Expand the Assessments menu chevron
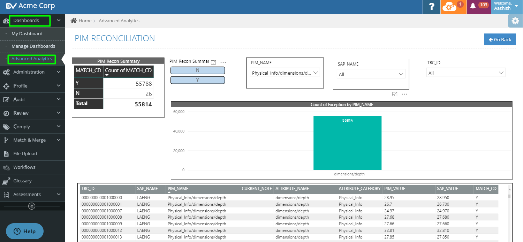The width and height of the screenshot is (523, 242). tap(59, 194)
